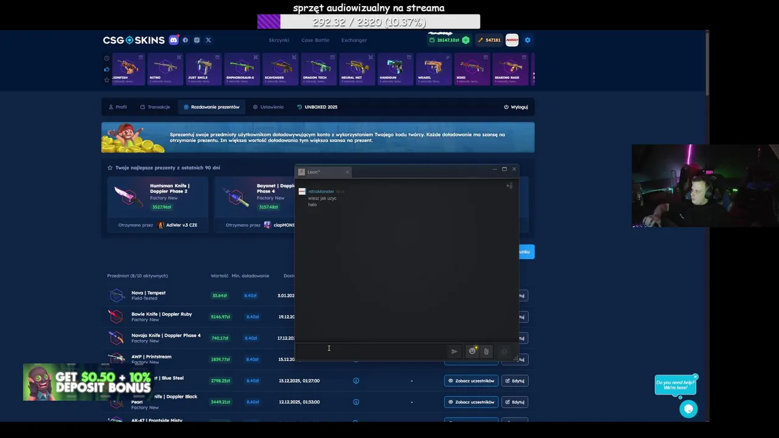Open the JUST SMILE drop card
Viewport: 779px width, 438px height.
[x=203, y=69]
